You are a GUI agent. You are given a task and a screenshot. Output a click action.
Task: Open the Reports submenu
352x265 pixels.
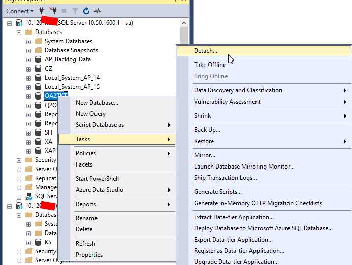117,204
